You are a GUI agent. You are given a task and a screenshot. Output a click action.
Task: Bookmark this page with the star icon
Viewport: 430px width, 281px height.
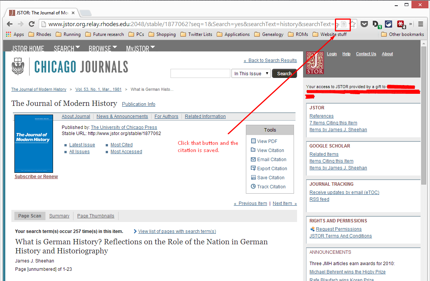352,24
